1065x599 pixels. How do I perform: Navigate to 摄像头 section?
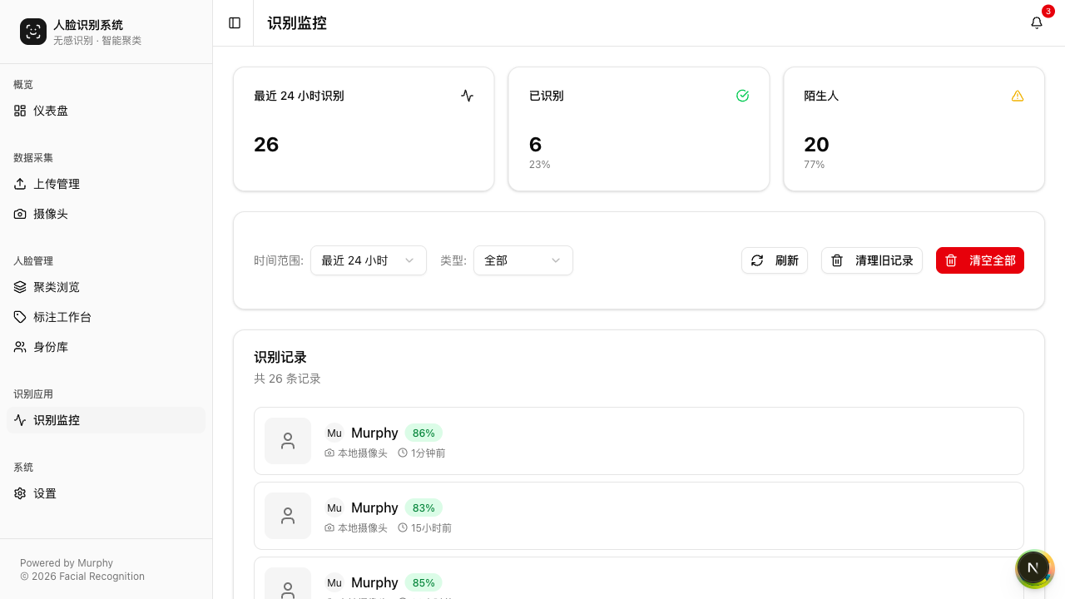51,214
